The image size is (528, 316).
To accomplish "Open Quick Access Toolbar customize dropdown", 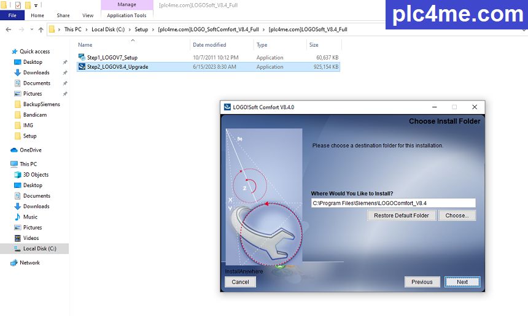I will pyautogui.click(x=36, y=5).
